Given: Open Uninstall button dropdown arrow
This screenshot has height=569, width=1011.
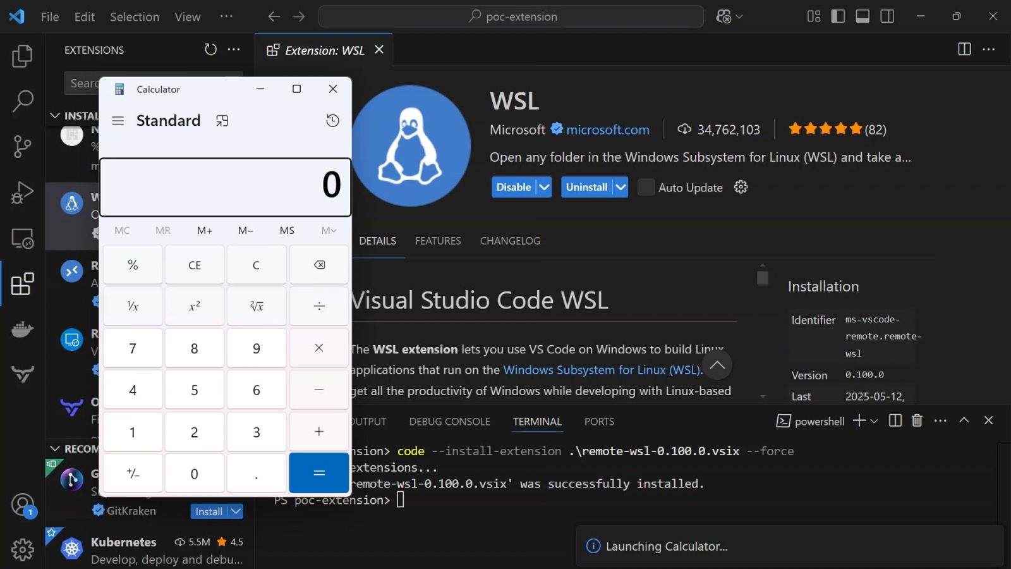Looking at the screenshot, I should tap(621, 187).
